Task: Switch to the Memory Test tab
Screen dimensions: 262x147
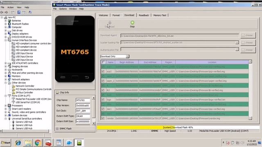Action: coord(160,15)
